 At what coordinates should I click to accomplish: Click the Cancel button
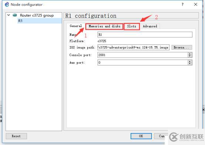pyautogui.click(x=161, y=136)
